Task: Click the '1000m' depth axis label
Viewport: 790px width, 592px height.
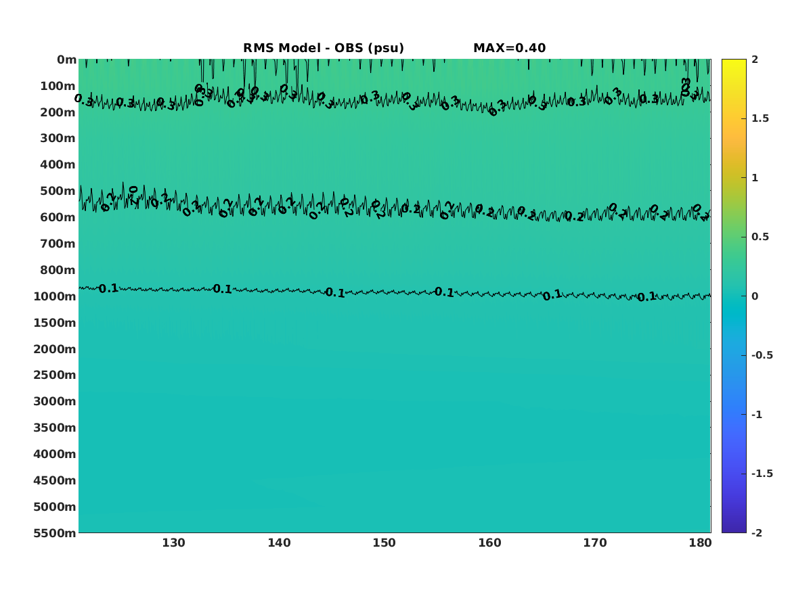Action: pos(54,296)
